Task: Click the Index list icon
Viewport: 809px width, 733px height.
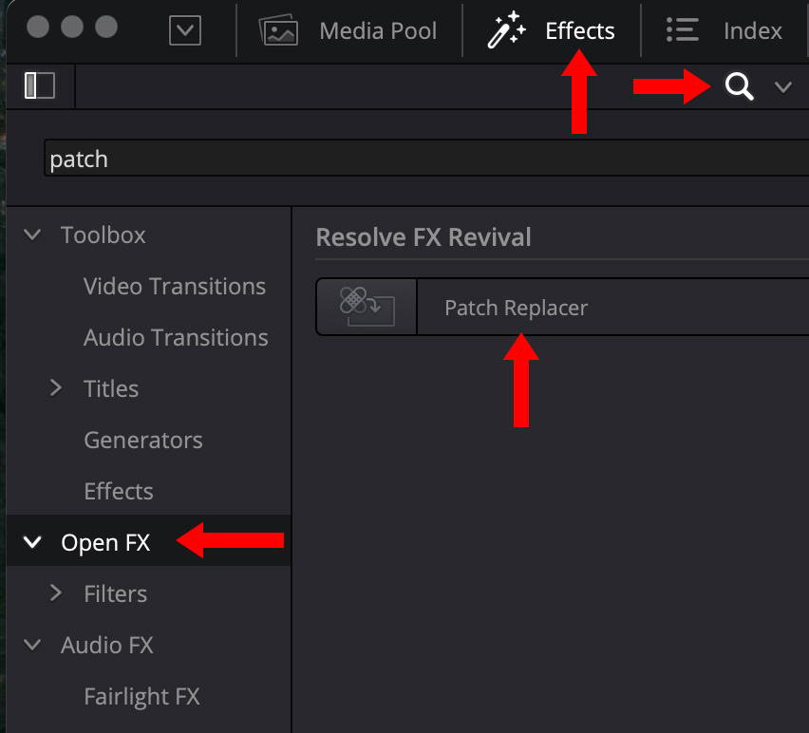Action: tap(683, 31)
